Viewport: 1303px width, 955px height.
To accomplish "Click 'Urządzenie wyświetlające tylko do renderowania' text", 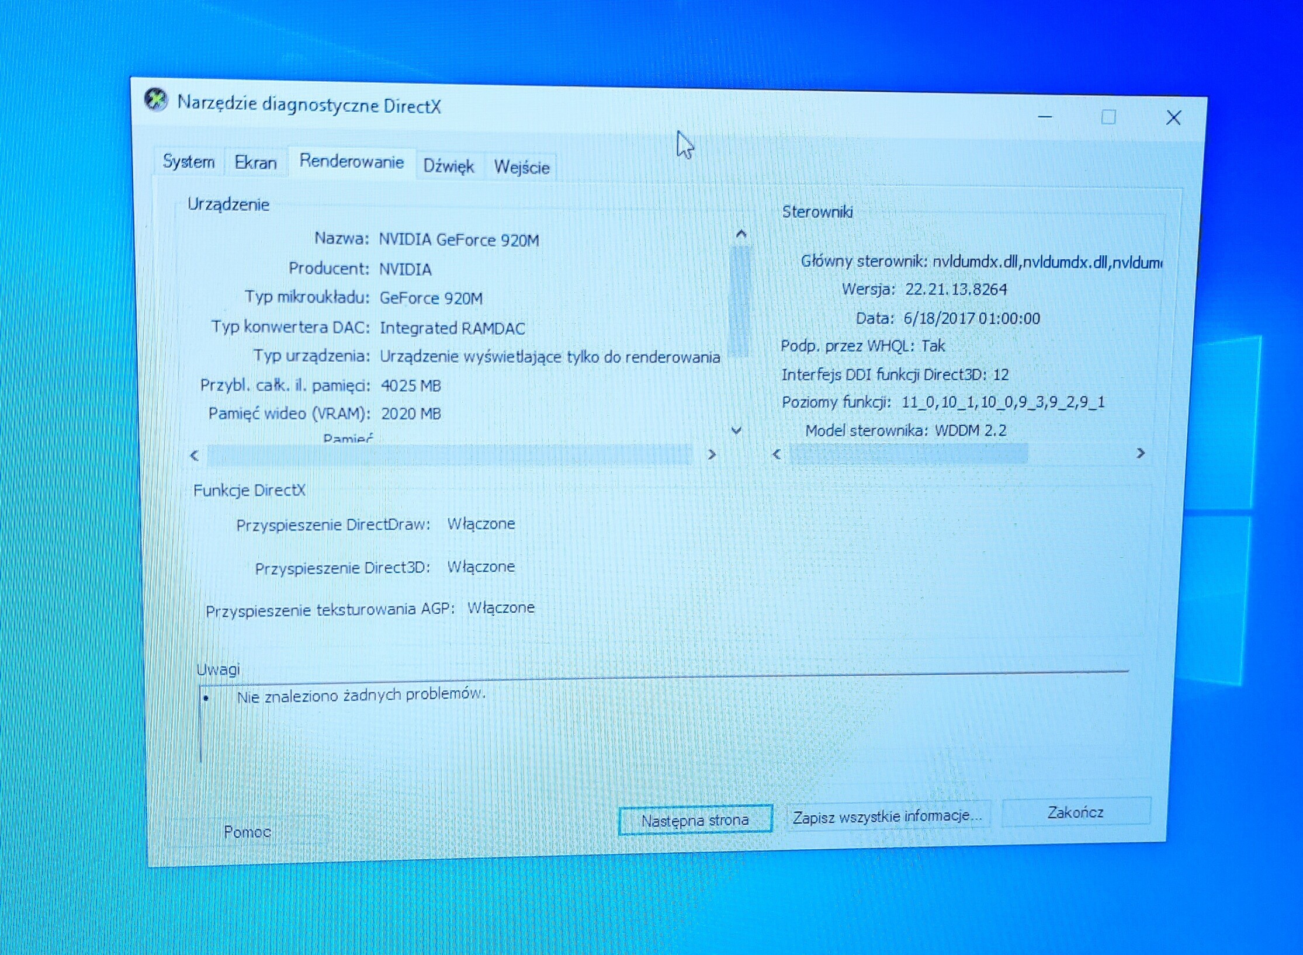I will [550, 357].
